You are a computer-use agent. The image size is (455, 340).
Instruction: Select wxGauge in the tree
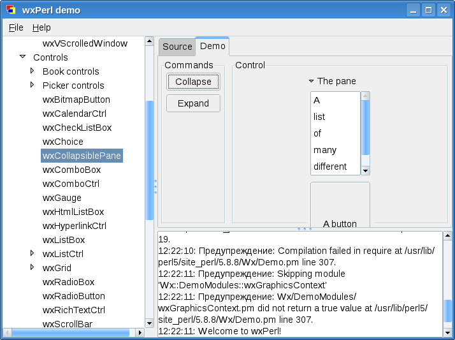coord(62,198)
